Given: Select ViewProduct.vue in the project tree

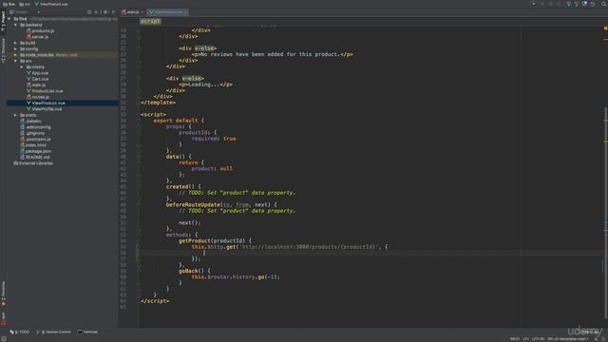Looking at the screenshot, I should tap(46, 104).
